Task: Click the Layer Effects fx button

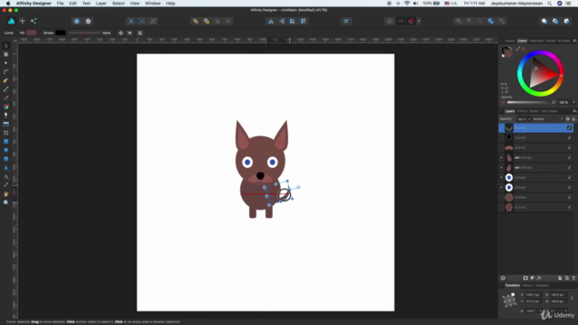Action: 539,278
